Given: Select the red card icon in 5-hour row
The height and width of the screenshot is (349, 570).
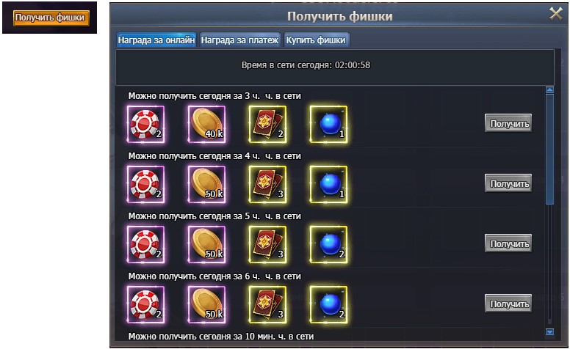Looking at the screenshot, I should (x=267, y=244).
